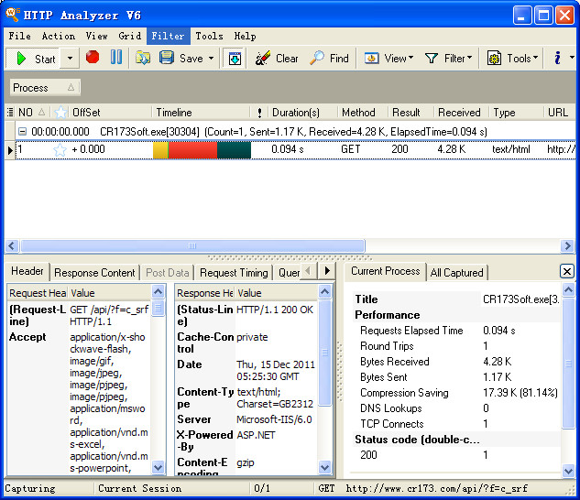Click the Open file folder icon
The width and height of the screenshot is (580, 500).
point(143,58)
